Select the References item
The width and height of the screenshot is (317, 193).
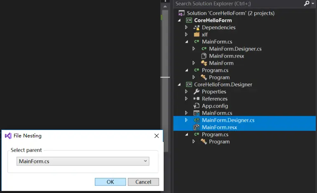click(x=215, y=99)
